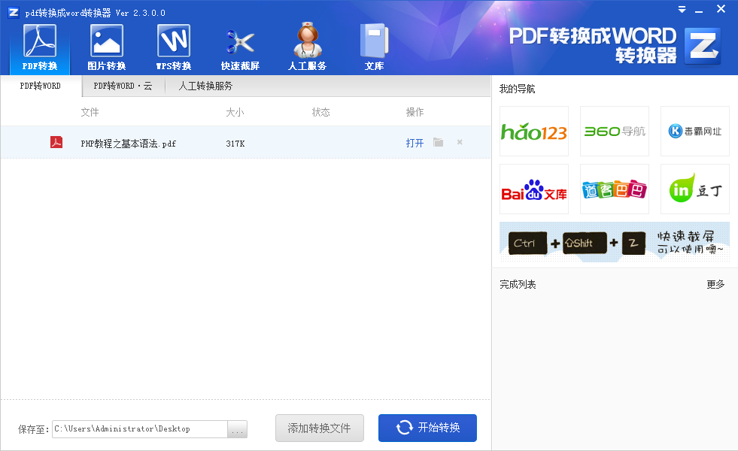Open the 文库 library icon
738x451 pixels.
click(374, 47)
